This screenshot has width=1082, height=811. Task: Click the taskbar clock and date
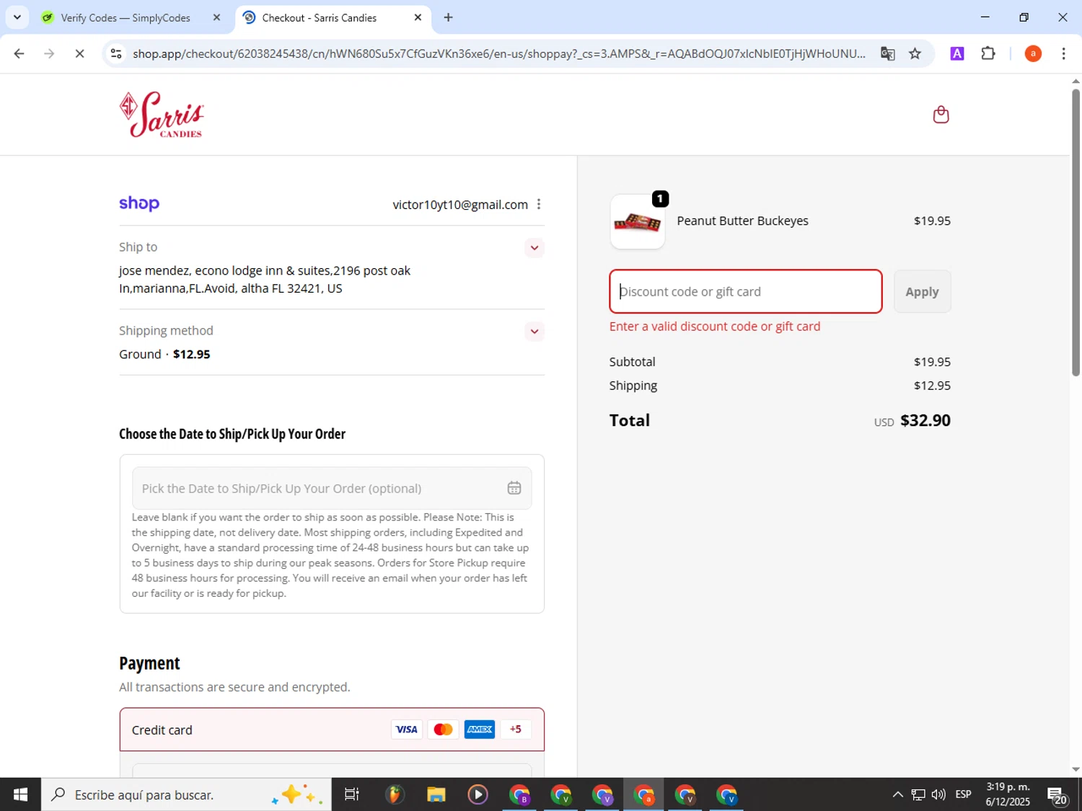pyautogui.click(x=1008, y=794)
